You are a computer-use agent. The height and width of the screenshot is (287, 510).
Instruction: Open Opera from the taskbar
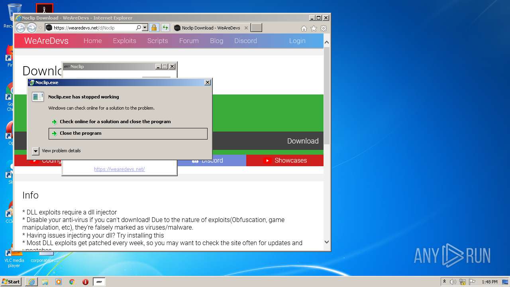85,282
